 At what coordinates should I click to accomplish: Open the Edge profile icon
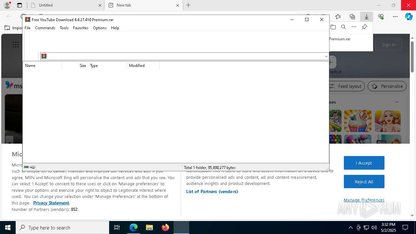pos(7,5)
